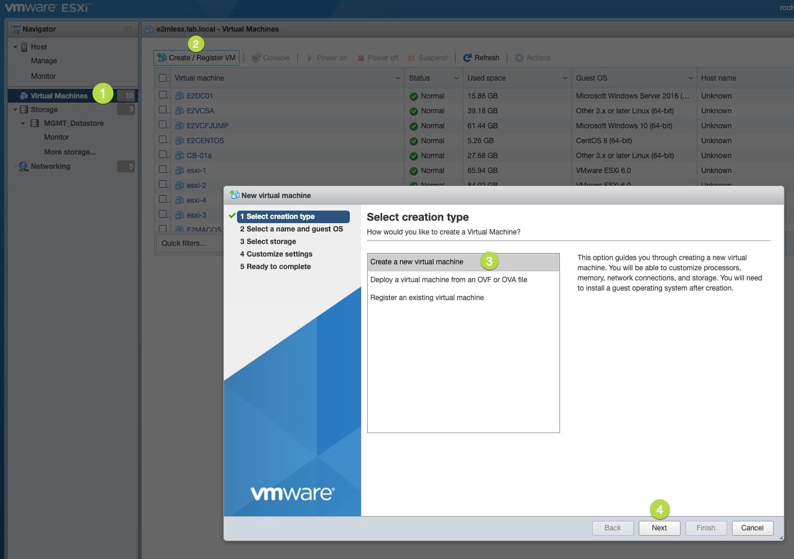Open the Quick filters dropdown

point(190,243)
